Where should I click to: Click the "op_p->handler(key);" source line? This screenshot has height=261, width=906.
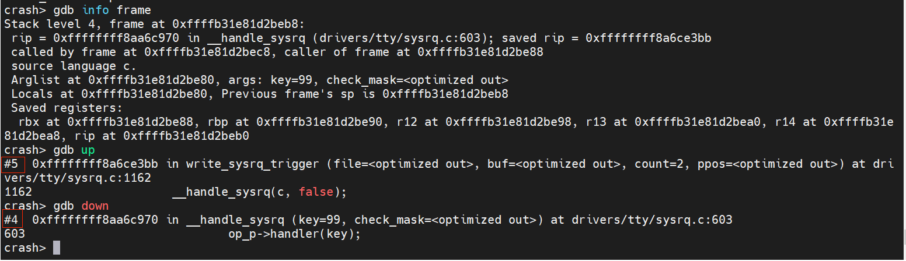click(x=295, y=234)
